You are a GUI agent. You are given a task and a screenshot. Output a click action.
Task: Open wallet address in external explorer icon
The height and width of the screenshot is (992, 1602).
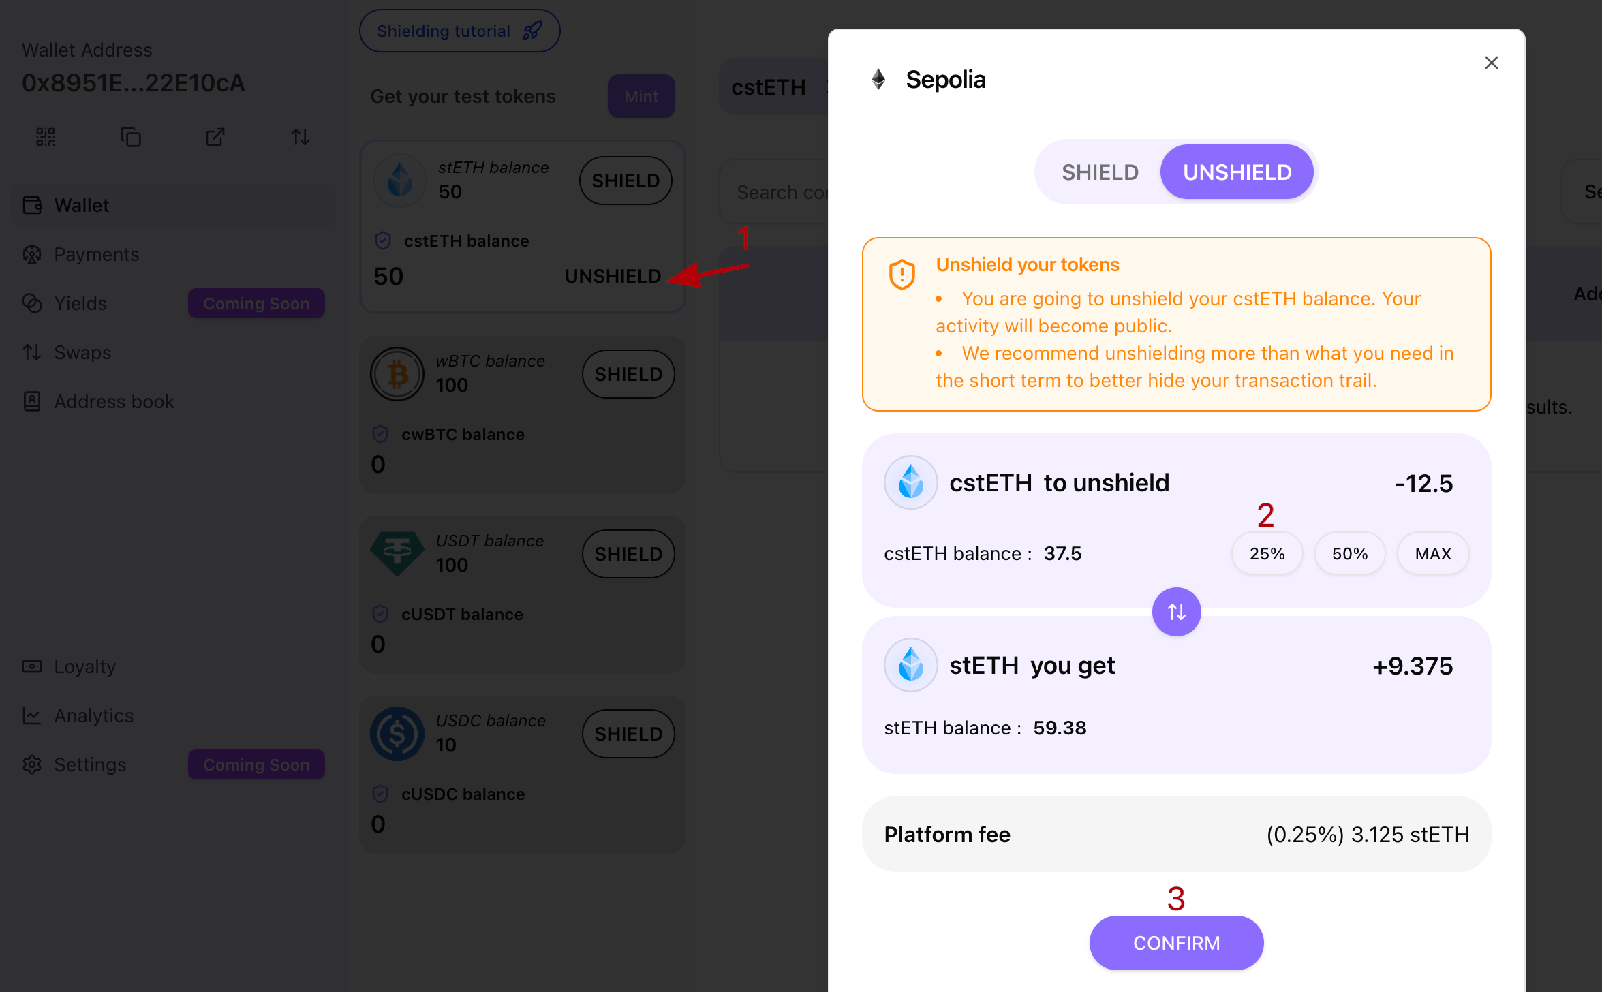coord(215,137)
